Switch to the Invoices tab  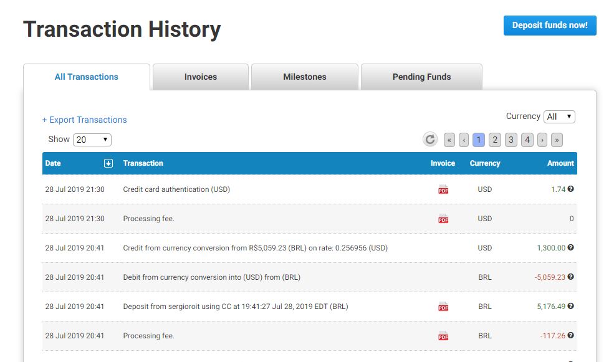(x=201, y=77)
